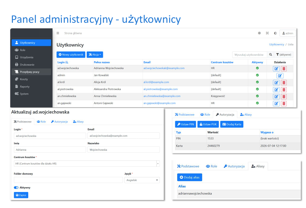Switch to Autoryzacja tab in Aktualizuj form
The height and width of the screenshot is (208, 306).
[x=59, y=122]
